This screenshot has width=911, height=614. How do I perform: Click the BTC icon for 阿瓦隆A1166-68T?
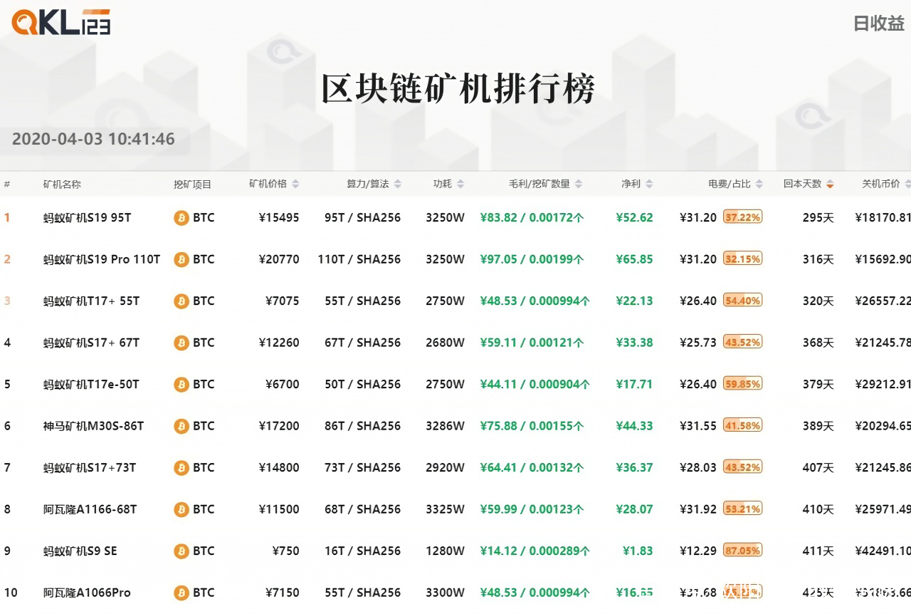(x=181, y=509)
